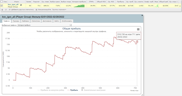Viewport: 182px width, 96px height.
Task: Click the green profit history sparkline
Action: pyautogui.click(x=79, y=6)
